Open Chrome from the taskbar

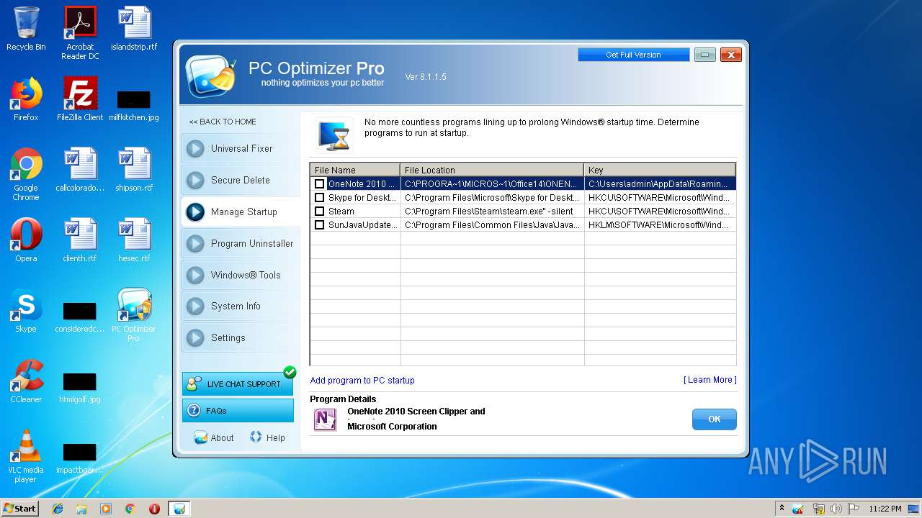(130, 509)
